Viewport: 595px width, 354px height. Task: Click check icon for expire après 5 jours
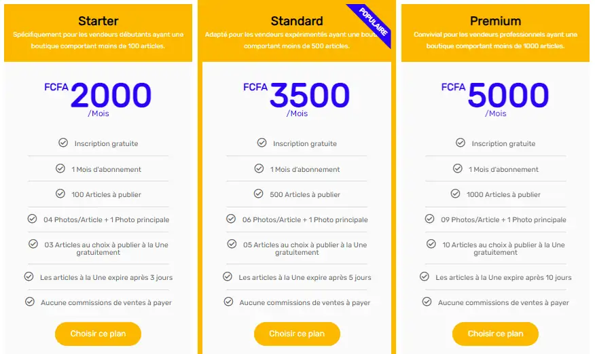pyautogui.click(x=228, y=277)
